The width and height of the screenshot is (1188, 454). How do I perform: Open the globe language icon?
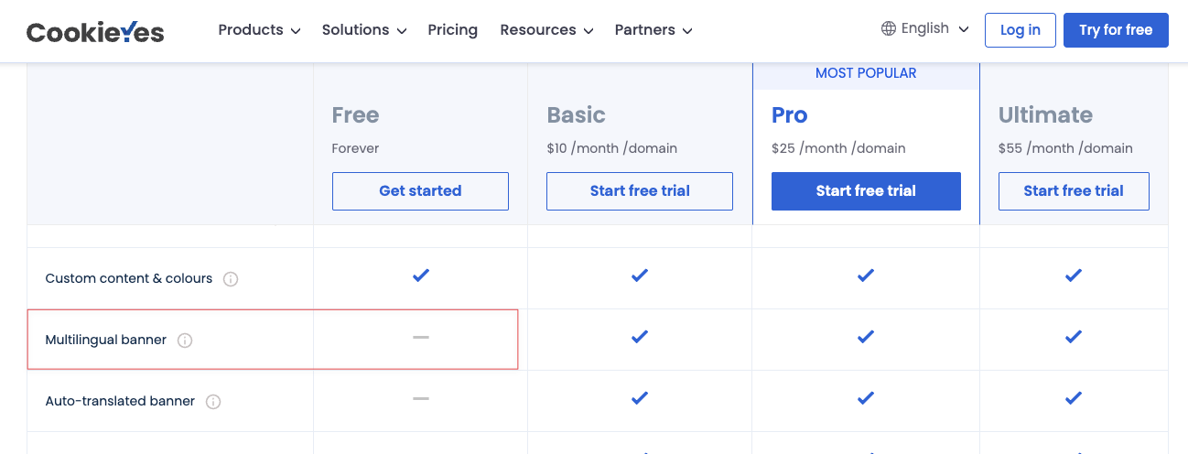click(x=888, y=28)
